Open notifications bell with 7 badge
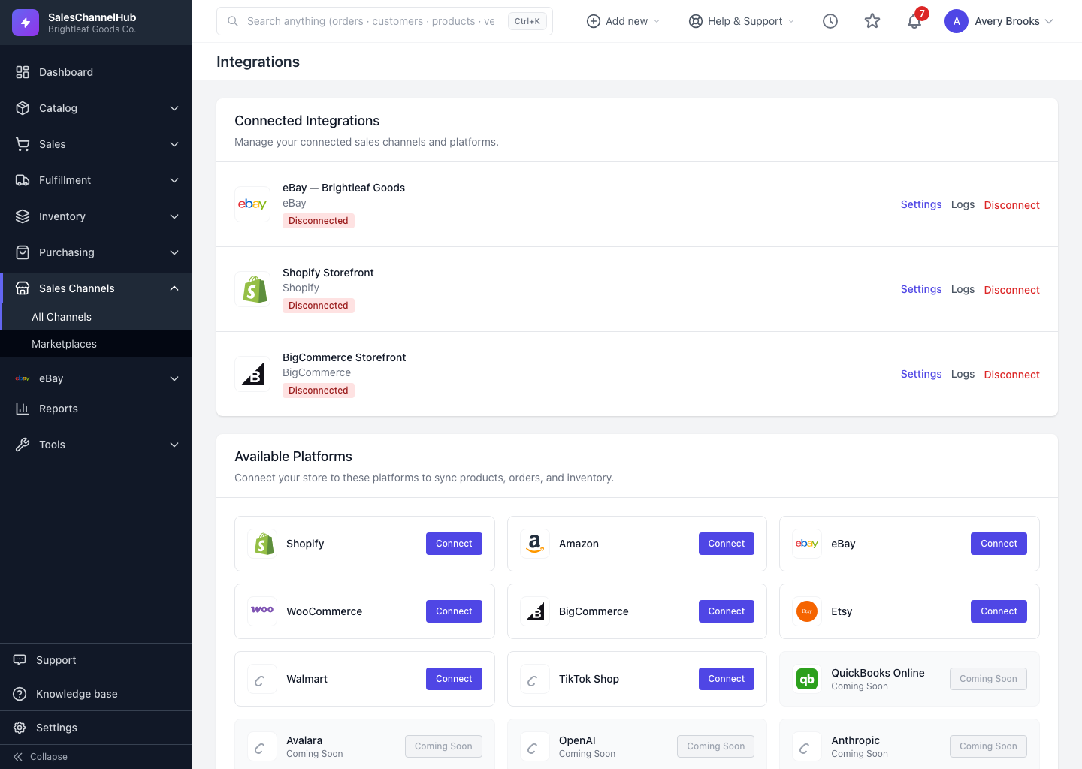1082x769 pixels. click(914, 21)
